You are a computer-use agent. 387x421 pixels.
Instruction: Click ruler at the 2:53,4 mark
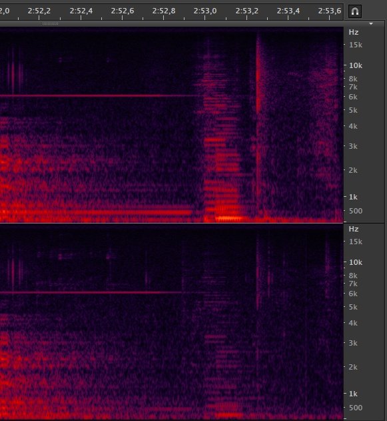click(x=288, y=11)
